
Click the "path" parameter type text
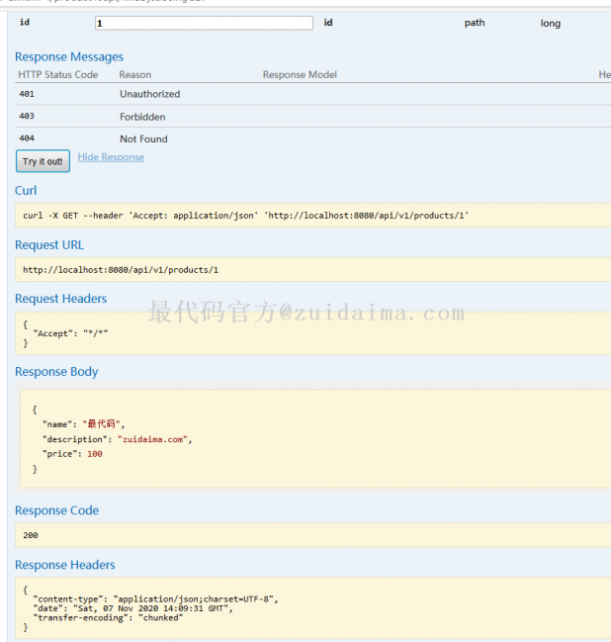click(475, 23)
